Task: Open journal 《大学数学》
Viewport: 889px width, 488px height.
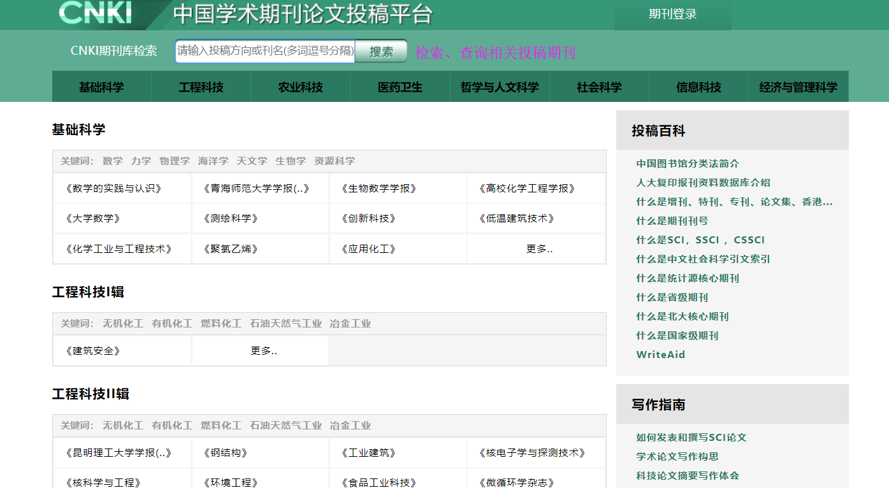Action: [93, 219]
